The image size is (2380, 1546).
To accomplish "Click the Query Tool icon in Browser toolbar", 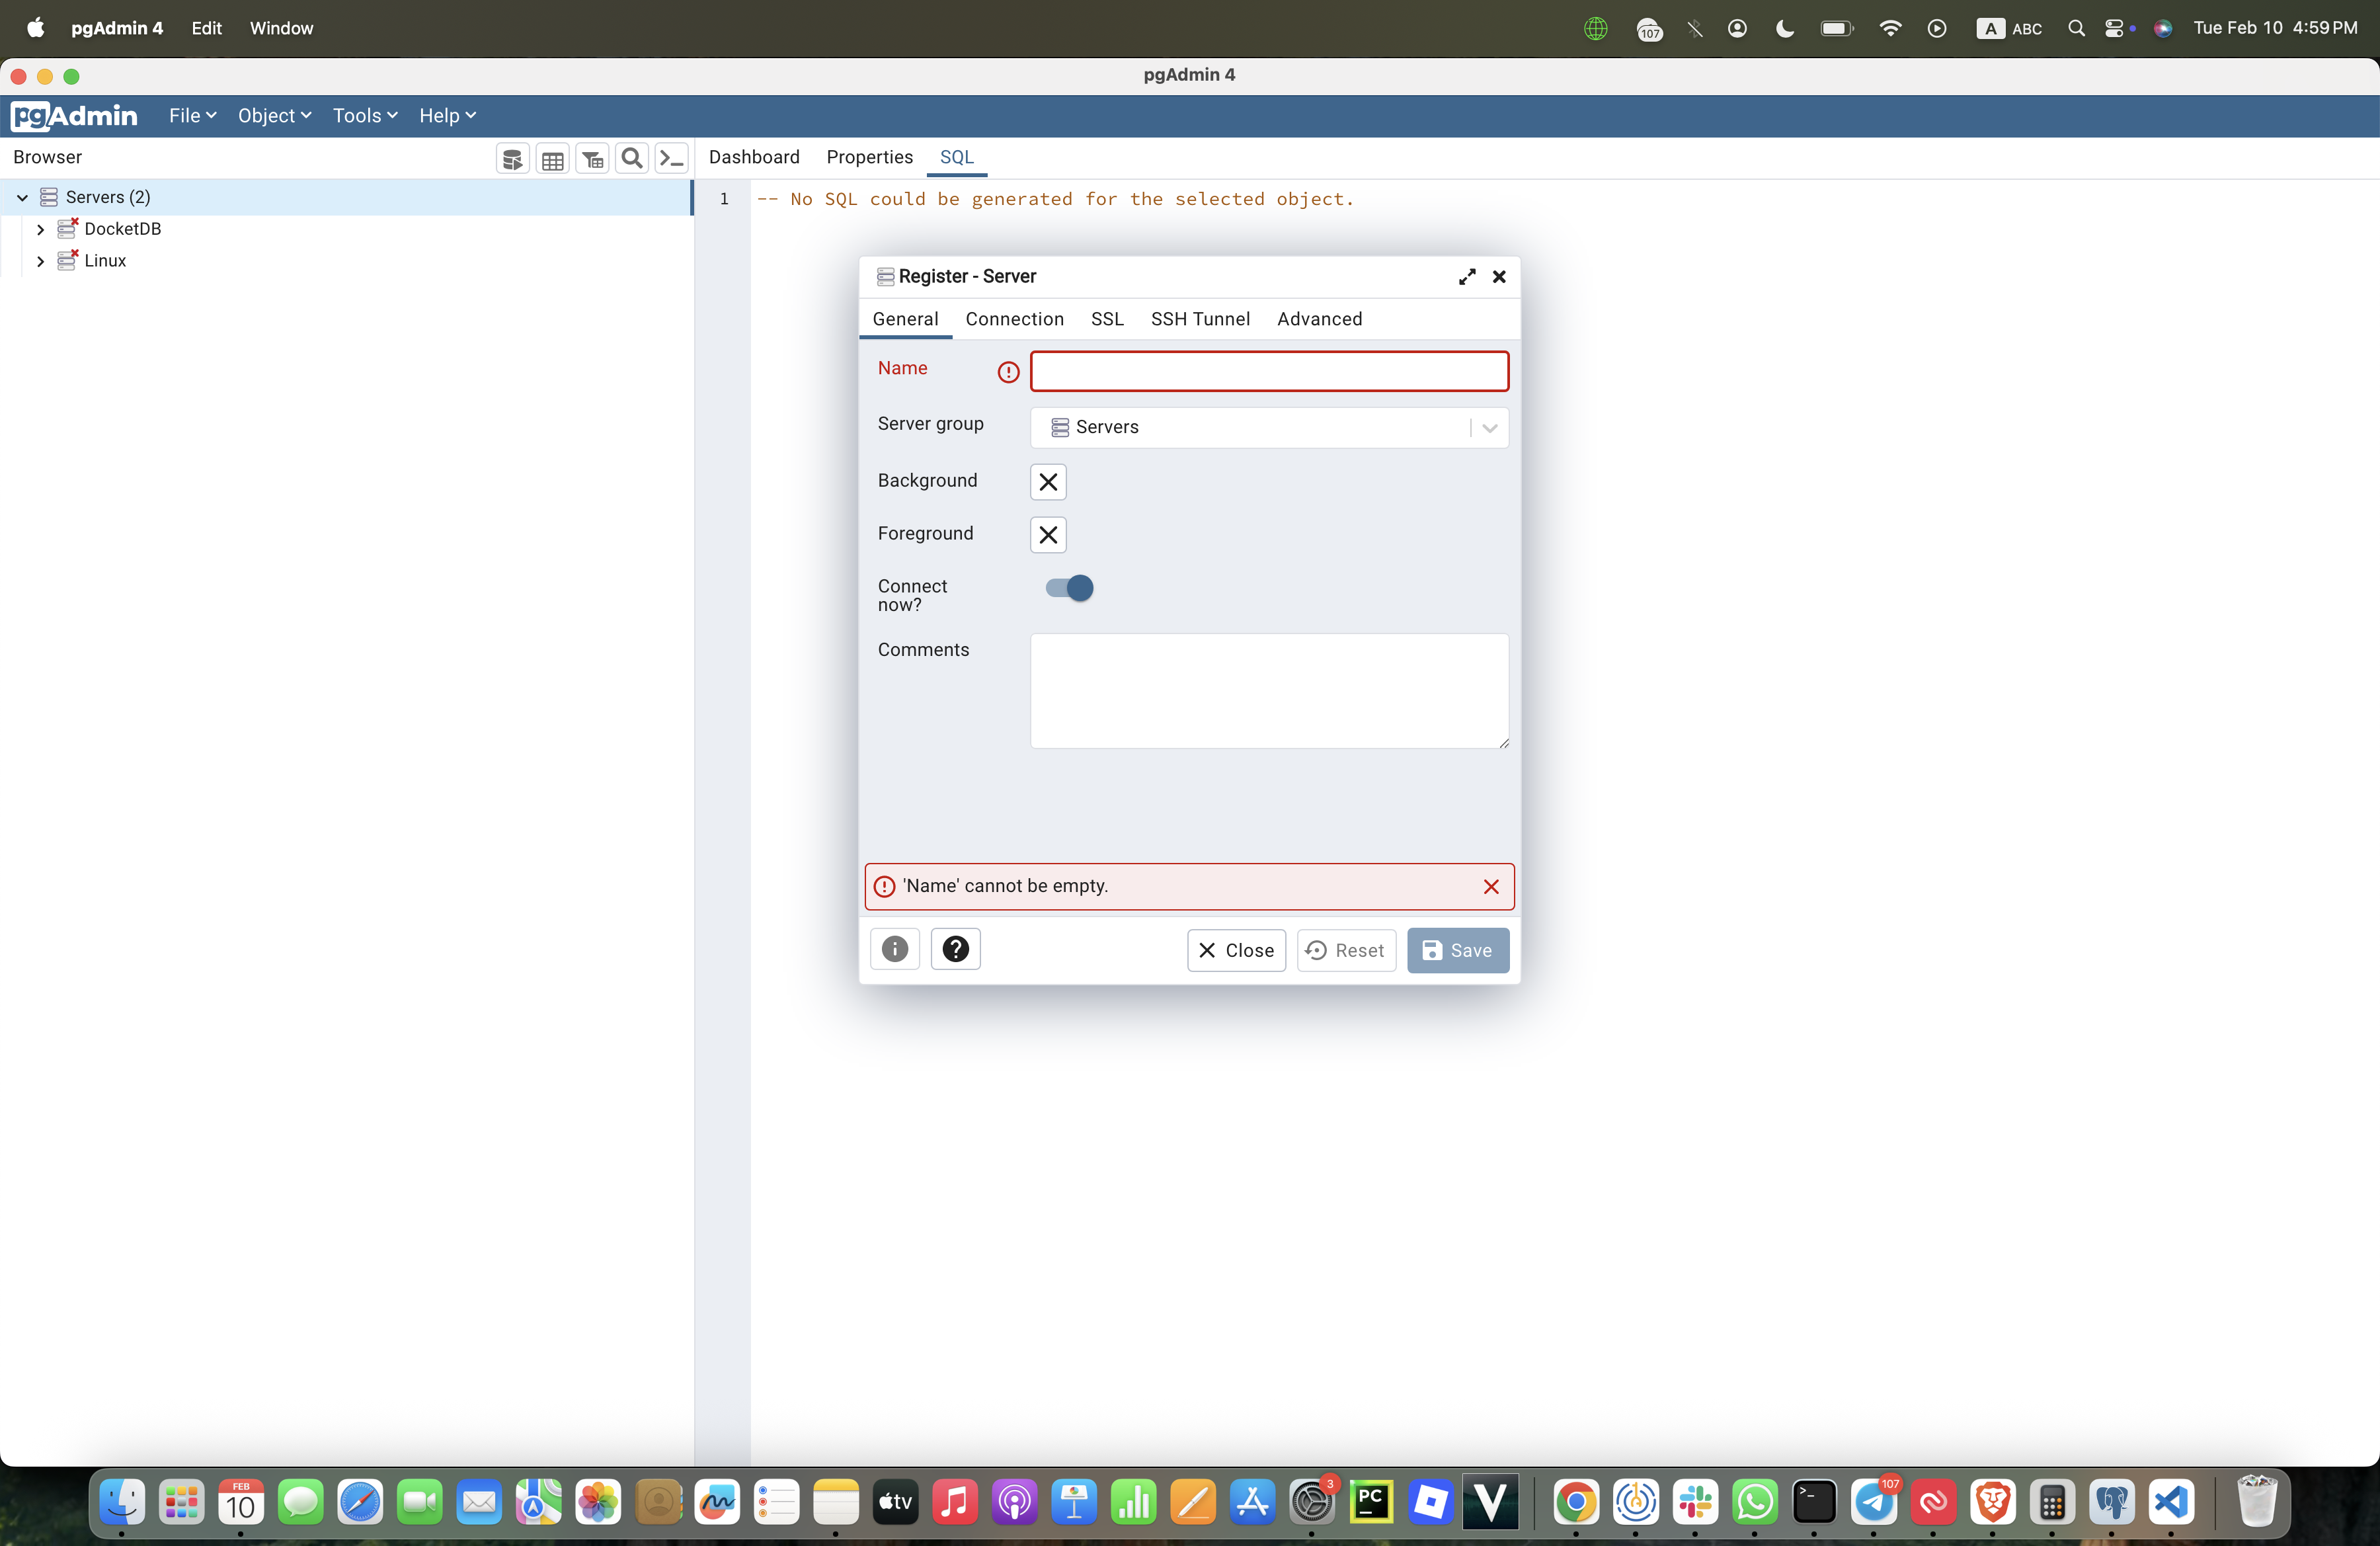I will (512, 158).
